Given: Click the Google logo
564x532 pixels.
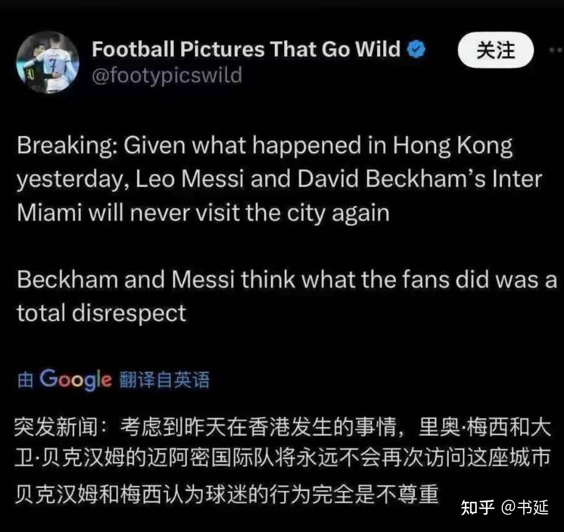Looking at the screenshot, I should click(76, 380).
